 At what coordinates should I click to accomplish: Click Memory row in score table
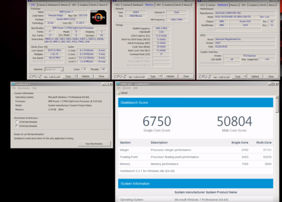(x=196, y=164)
